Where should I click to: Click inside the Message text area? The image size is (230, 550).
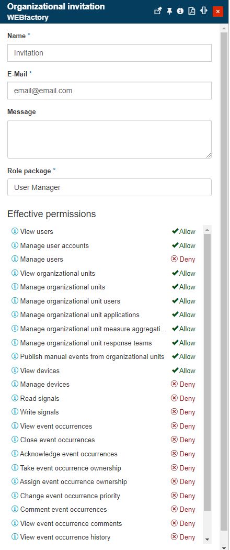[x=109, y=139]
